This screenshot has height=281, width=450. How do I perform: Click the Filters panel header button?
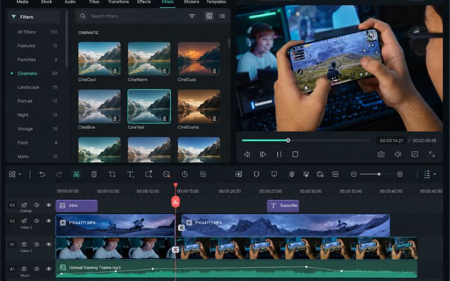[34, 17]
